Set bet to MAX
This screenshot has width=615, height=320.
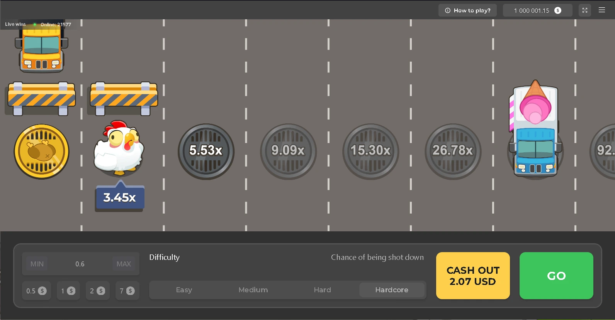124,264
